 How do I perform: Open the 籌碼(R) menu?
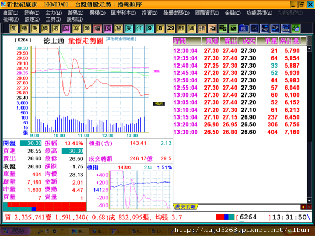tap(76, 13)
